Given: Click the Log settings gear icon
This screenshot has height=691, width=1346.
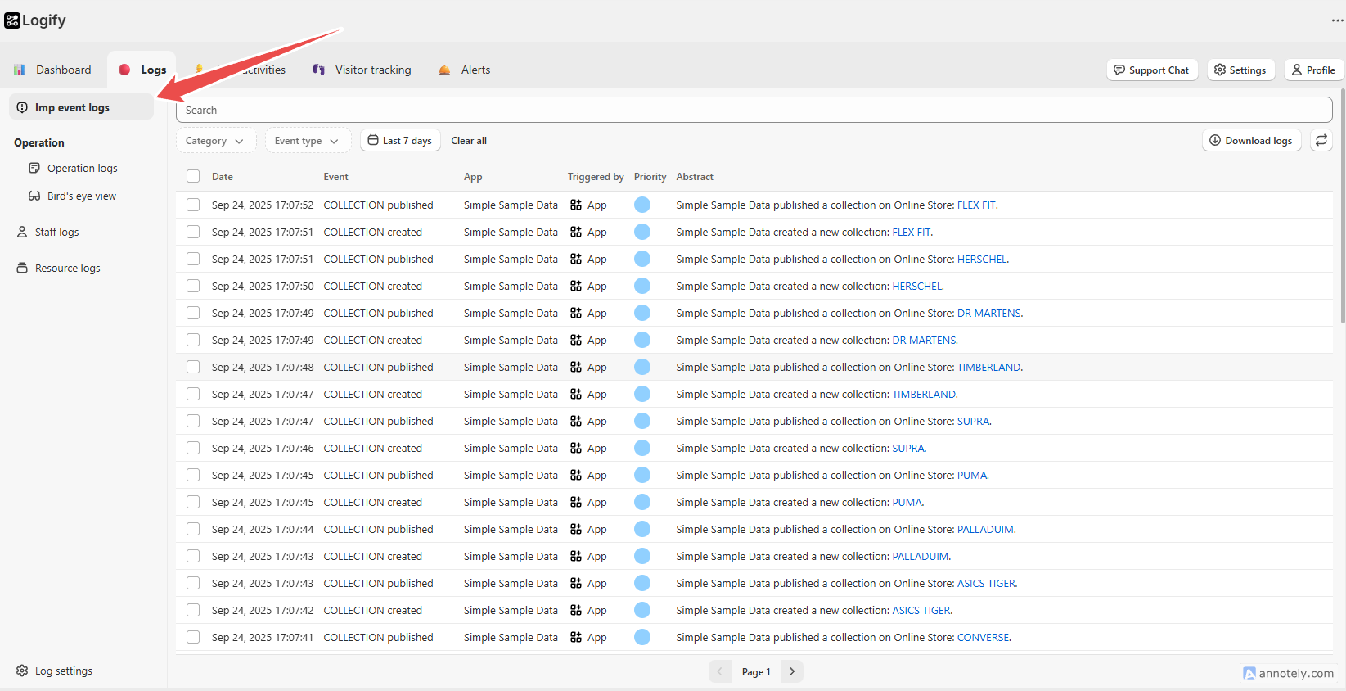Looking at the screenshot, I should (22, 671).
